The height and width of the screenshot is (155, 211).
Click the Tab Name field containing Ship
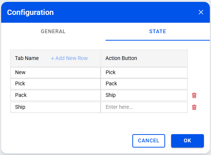point(56,107)
